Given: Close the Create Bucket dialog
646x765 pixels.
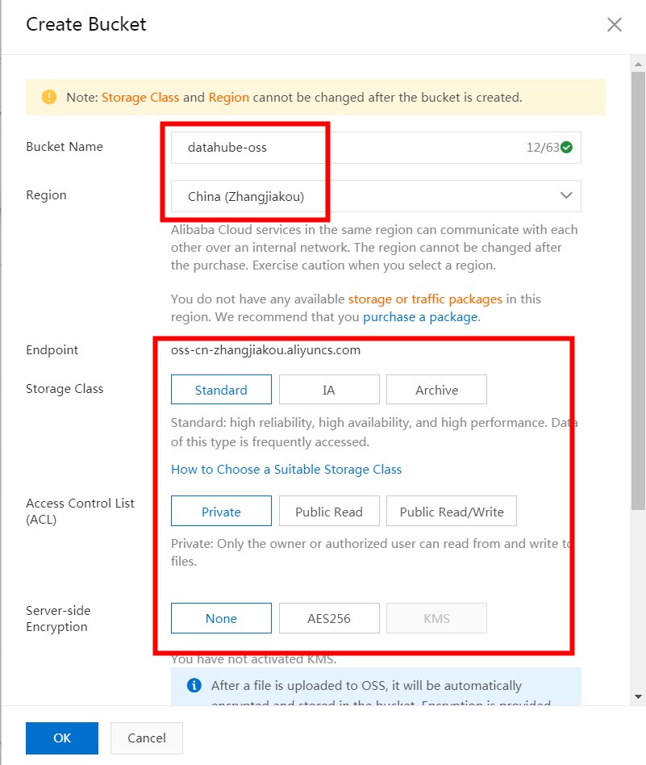Looking at the screenshot, I should coord(615,24).
